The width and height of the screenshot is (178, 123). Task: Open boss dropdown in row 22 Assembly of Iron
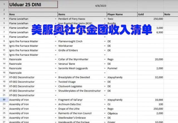[56, 100]
